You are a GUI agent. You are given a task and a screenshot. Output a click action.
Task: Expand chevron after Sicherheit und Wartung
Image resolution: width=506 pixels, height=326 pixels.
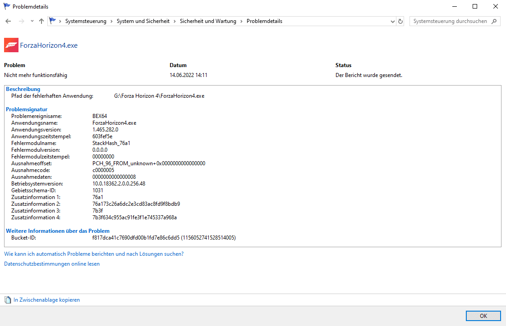tap(241, 21)
